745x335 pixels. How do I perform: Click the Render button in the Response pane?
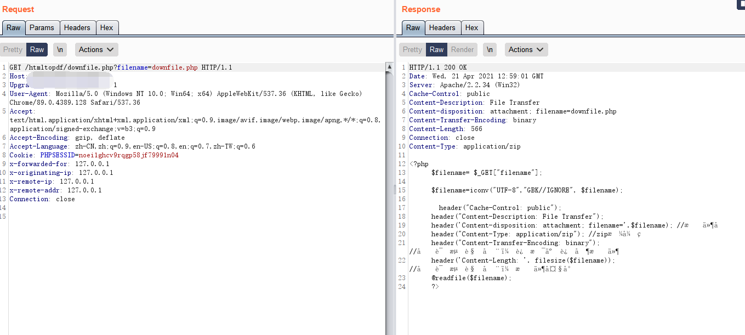tap(462, 49)
